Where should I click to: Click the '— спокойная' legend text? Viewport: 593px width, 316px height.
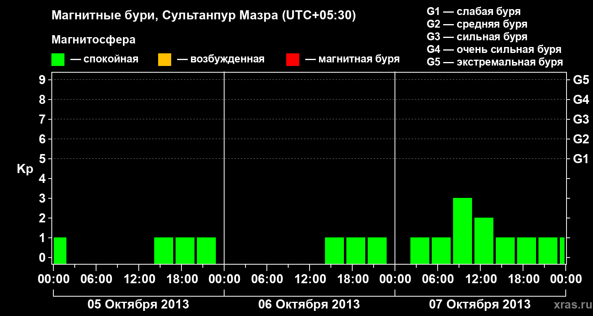click(104, 60)
